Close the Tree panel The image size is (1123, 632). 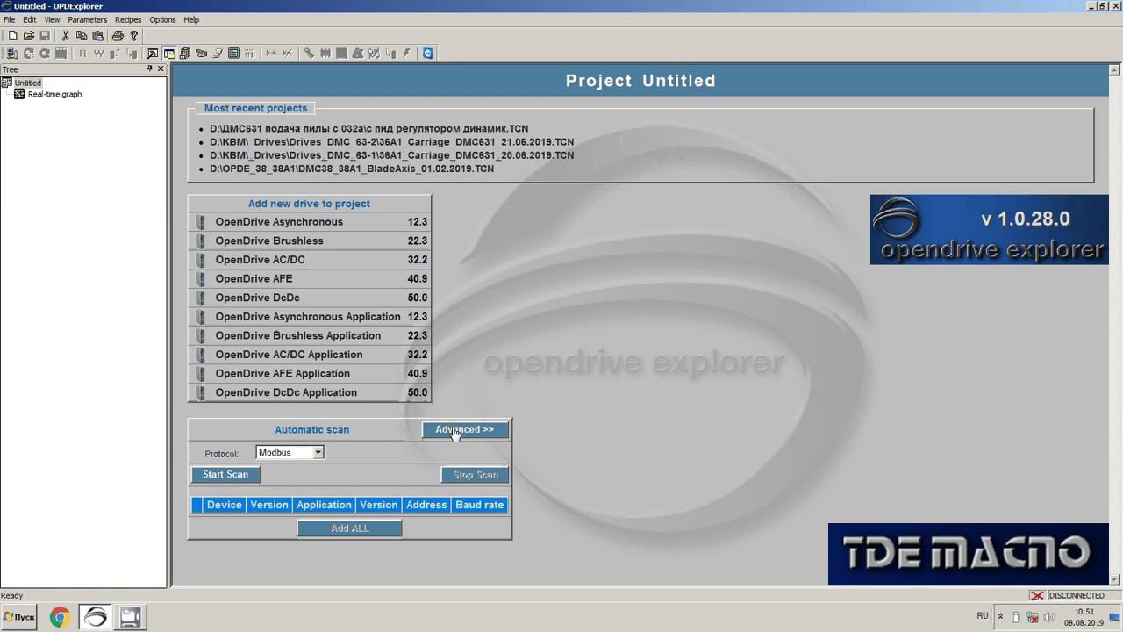point(160,68)
